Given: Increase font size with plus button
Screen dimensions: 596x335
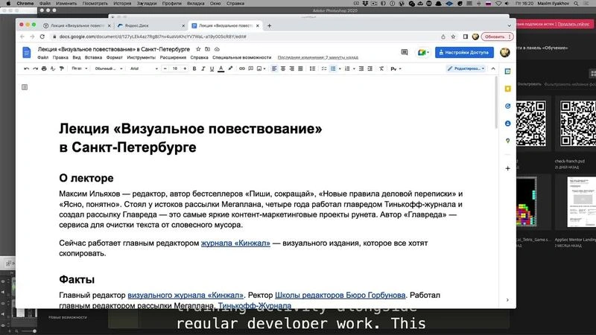Looking at the screenshot, I should tap(185, 68).
